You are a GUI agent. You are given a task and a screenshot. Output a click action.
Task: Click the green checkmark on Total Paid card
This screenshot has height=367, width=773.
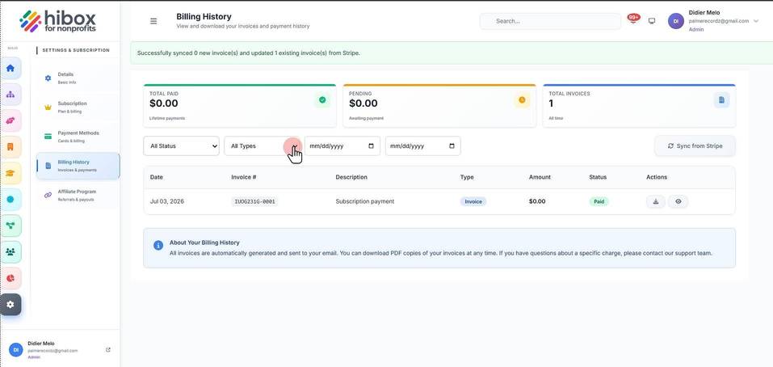[322, 100]
